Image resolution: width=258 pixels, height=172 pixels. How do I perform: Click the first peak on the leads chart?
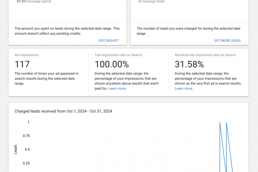point(220,123)
